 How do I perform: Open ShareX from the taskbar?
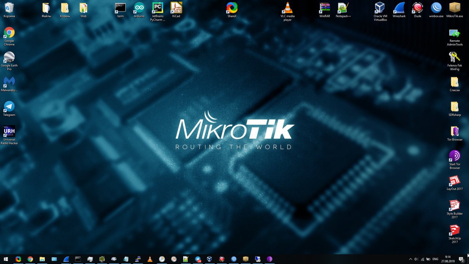click(18, 259)
